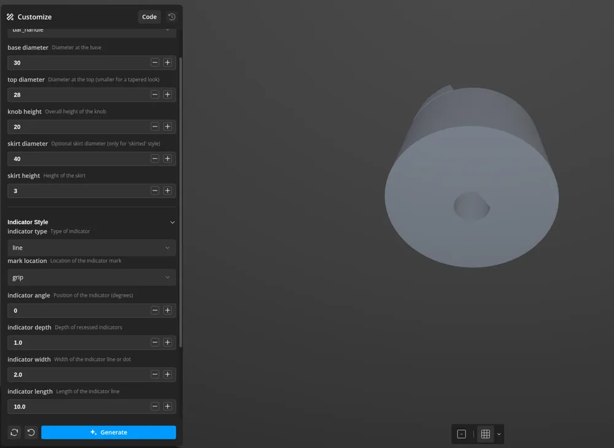Click the Customize wand icon
Screen dimensions: 614x448
(10, 17)
